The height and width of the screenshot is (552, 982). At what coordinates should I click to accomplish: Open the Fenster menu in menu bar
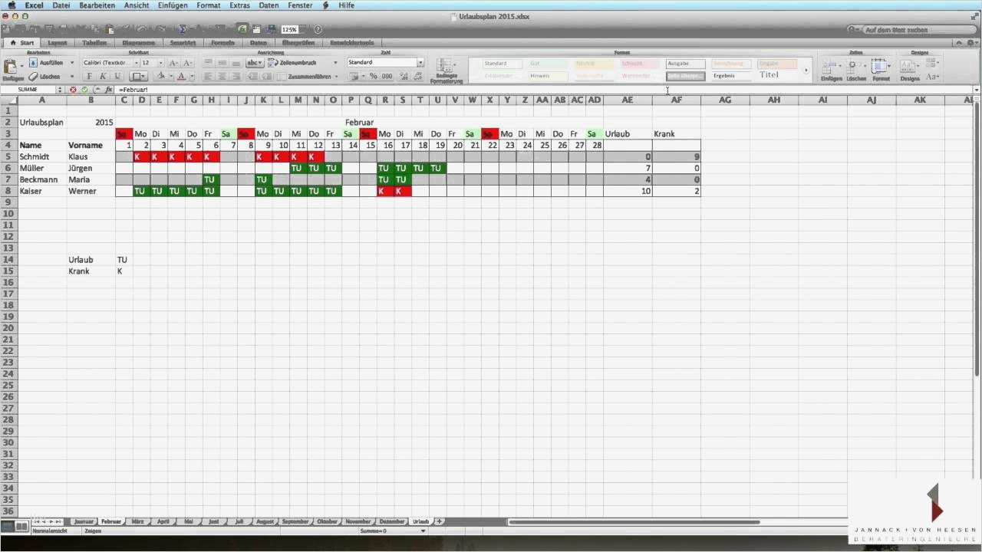point(300,5)
